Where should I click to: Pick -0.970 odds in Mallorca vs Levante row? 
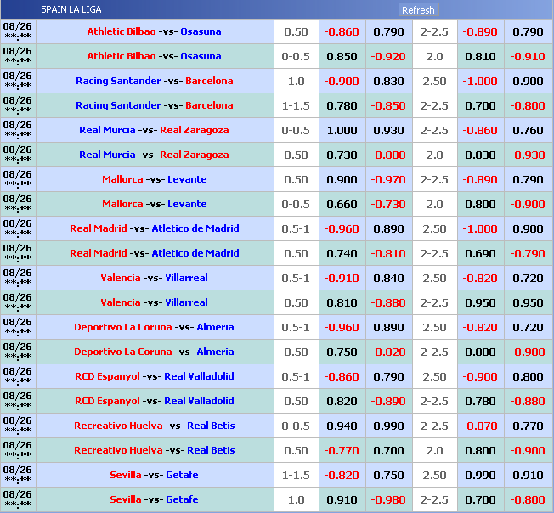coord(388,179)
